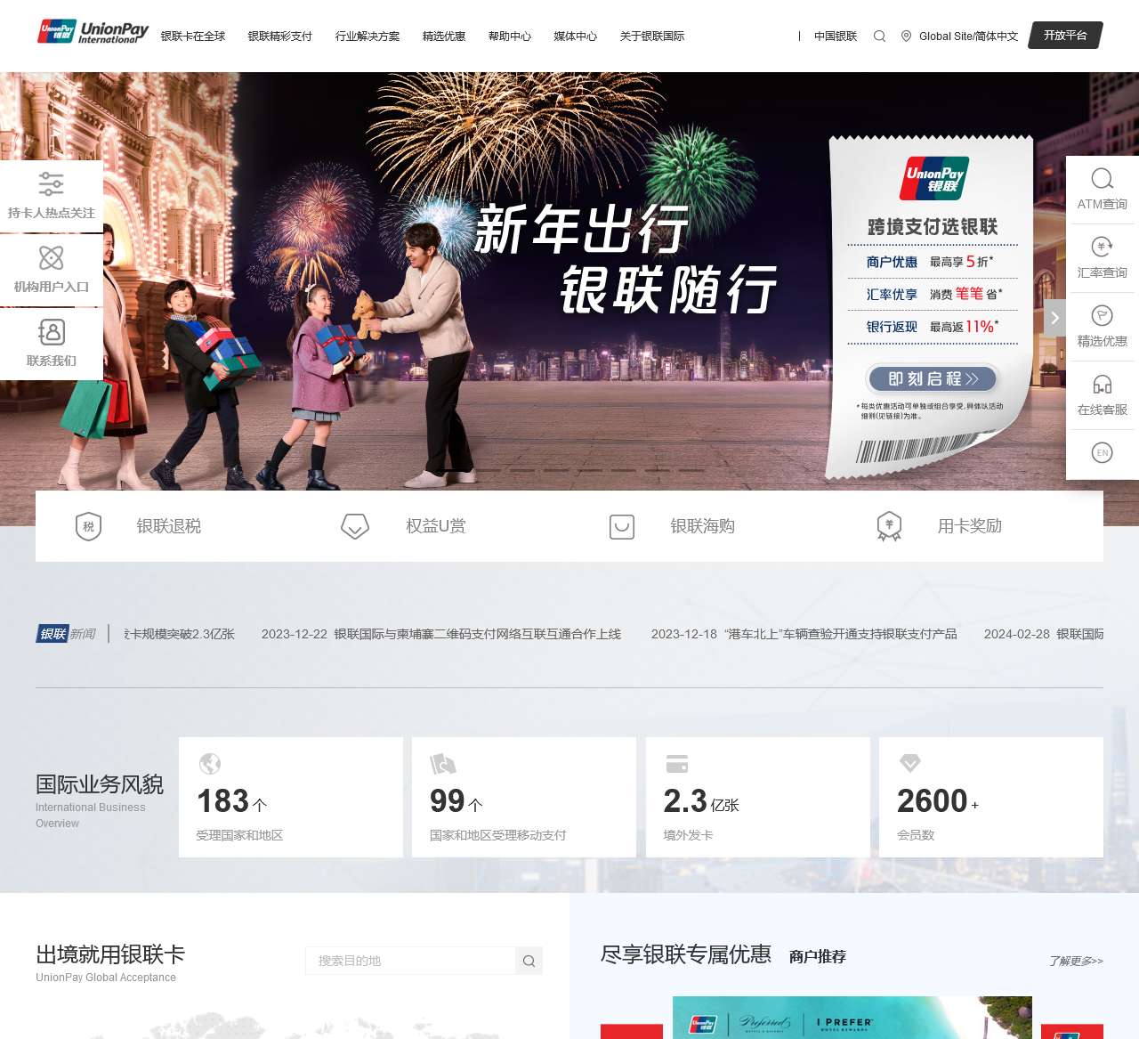Click the cards icon above 99个
Viewport: 1139px width, 1039px height.
tap(443, 764)
